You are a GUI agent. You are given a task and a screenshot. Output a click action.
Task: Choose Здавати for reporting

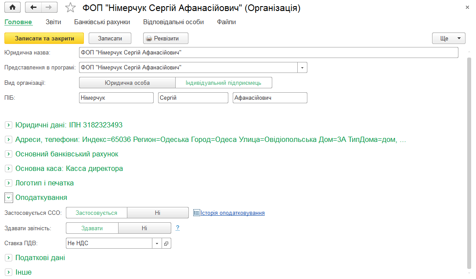click(x=92, y=228)
